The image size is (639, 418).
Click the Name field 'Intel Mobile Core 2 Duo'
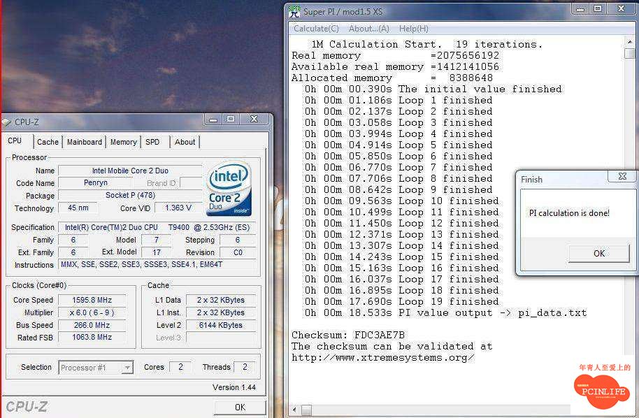130,171
